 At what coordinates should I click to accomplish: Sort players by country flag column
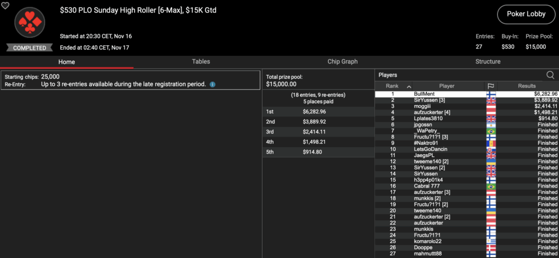point(490,86)
